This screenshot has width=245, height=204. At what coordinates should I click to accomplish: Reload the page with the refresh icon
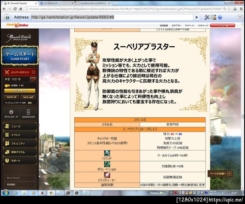(x=15, y=9)
